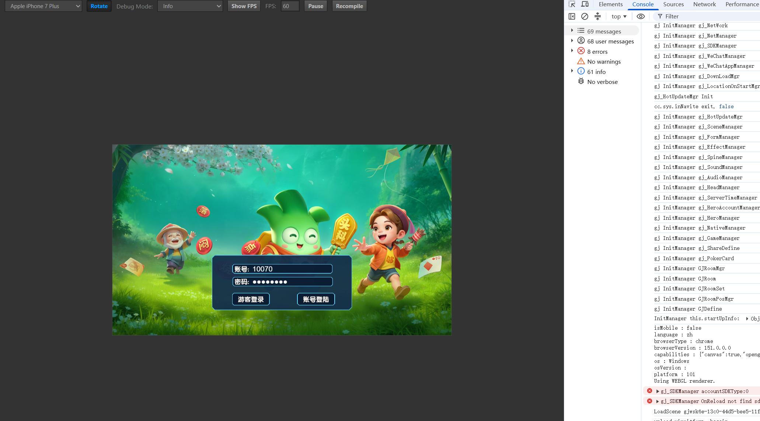Click the guest login button 游客登录
Viewport: 760px width, 421px height.
[251, 299]
